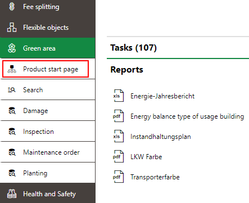249x203 pixels.
Task: Open the Maintenance order entry
Action: coord(48,152)
